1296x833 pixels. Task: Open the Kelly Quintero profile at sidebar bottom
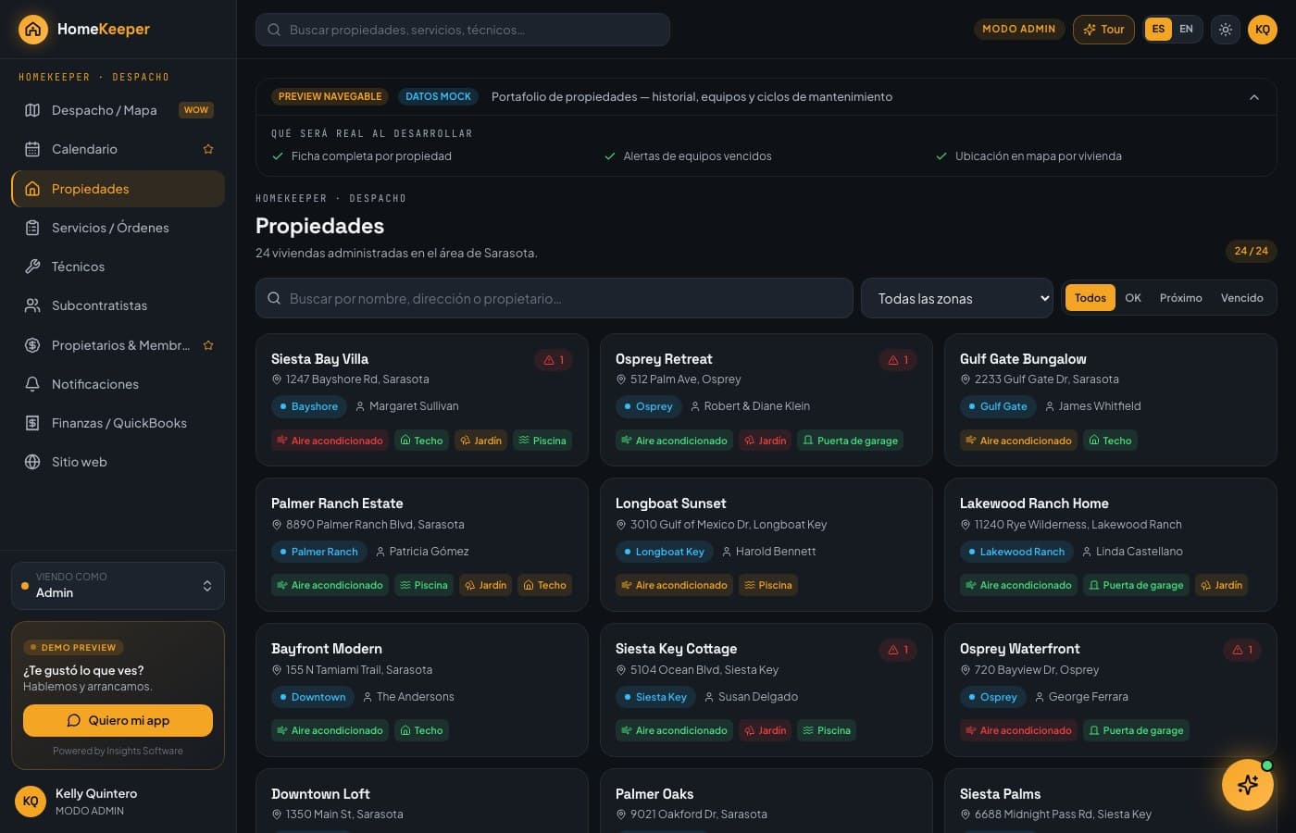118,801
